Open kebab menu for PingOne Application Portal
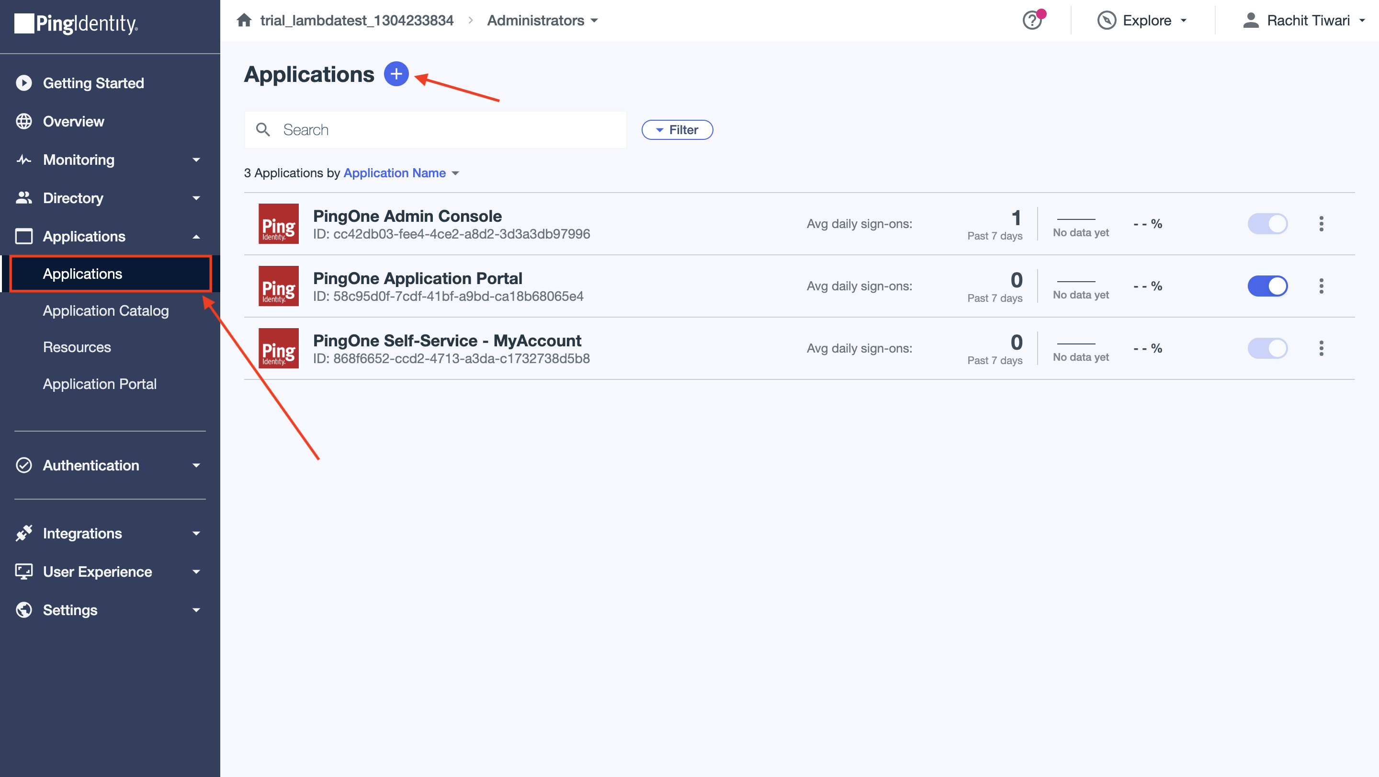 pos(1321,286)
